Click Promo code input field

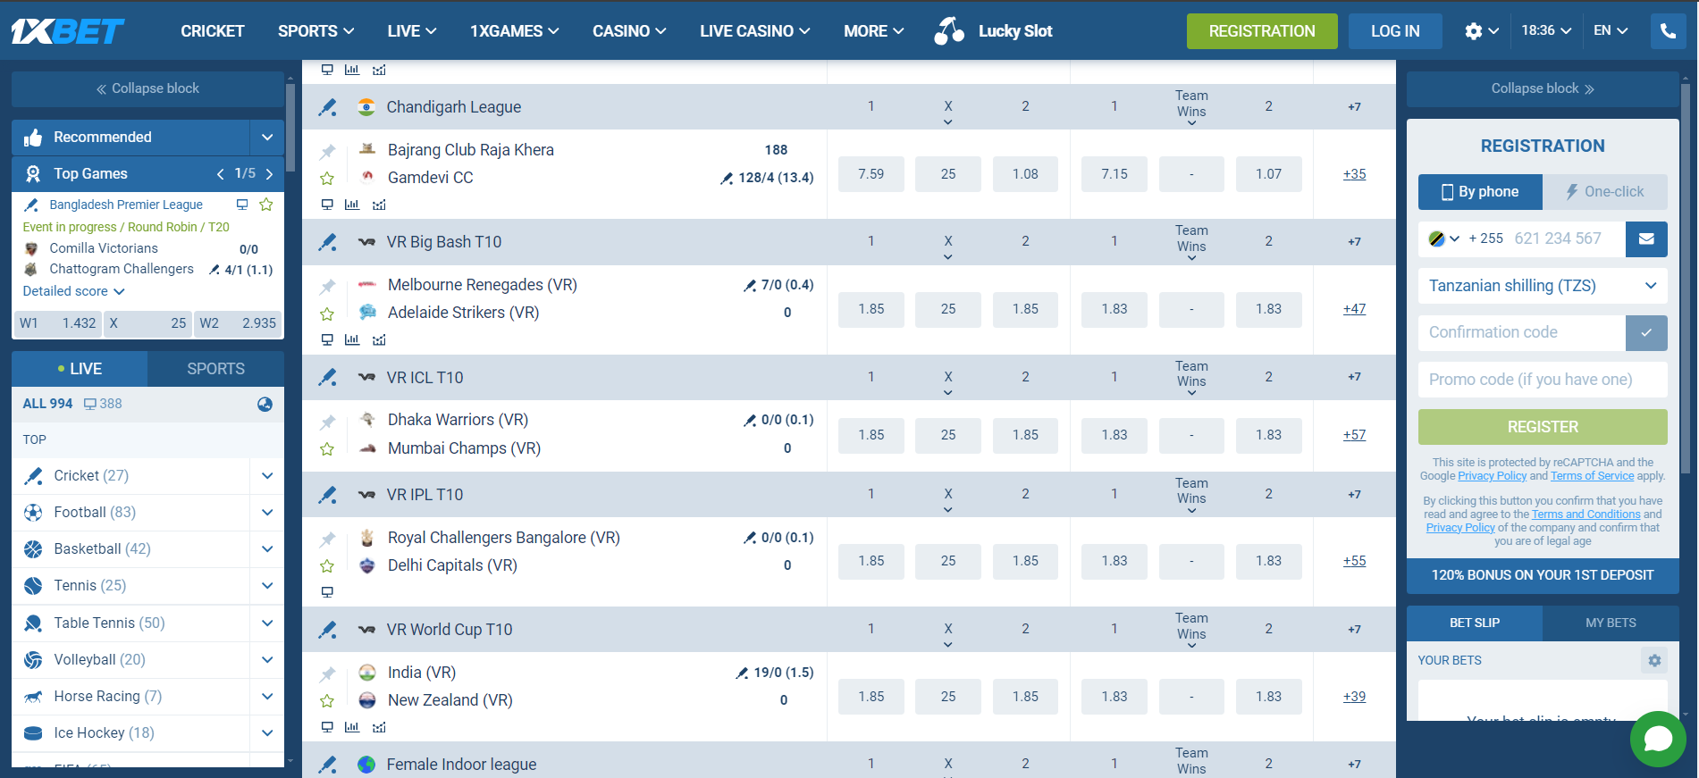pos(1543,380)
